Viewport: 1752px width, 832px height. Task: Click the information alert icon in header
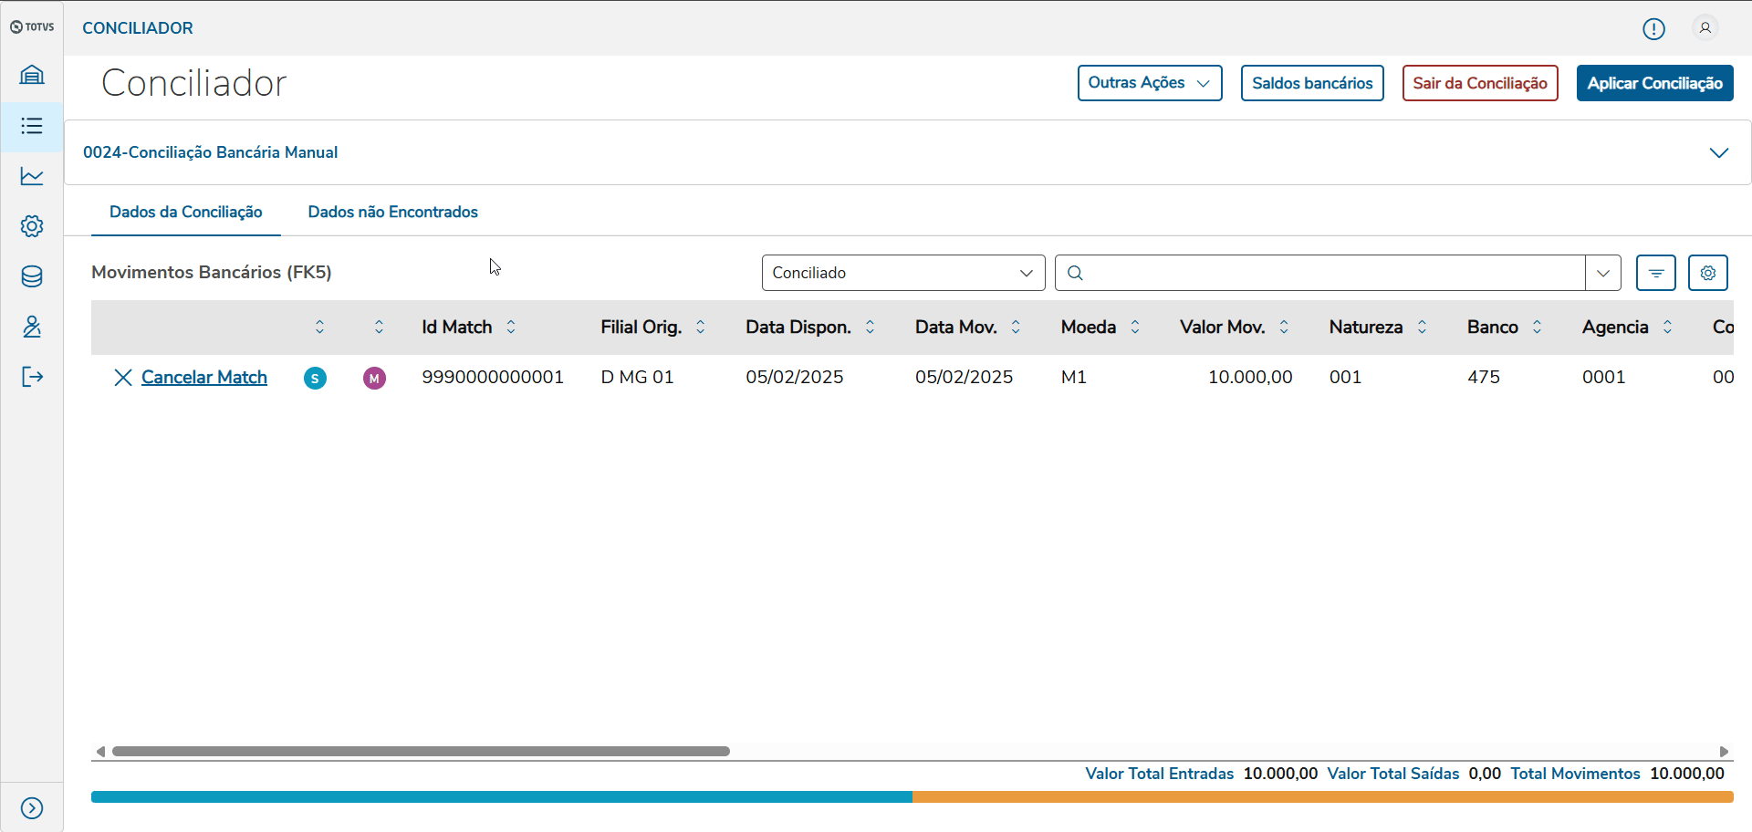click(x=1653, y=29)
